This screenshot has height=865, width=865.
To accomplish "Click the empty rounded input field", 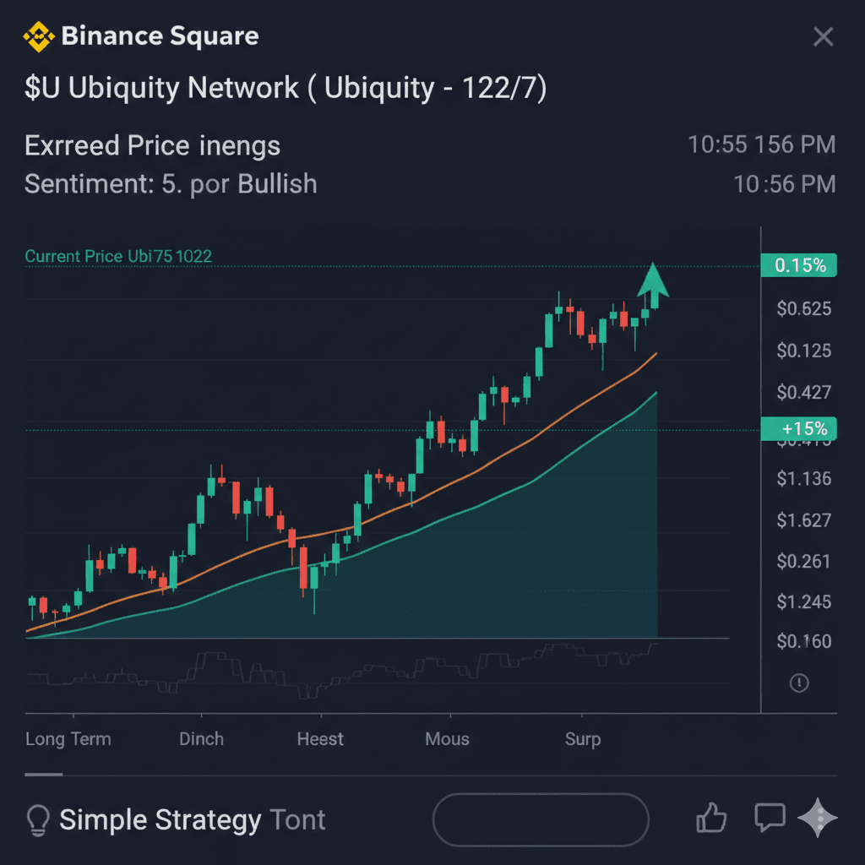I will click(541, 819).
